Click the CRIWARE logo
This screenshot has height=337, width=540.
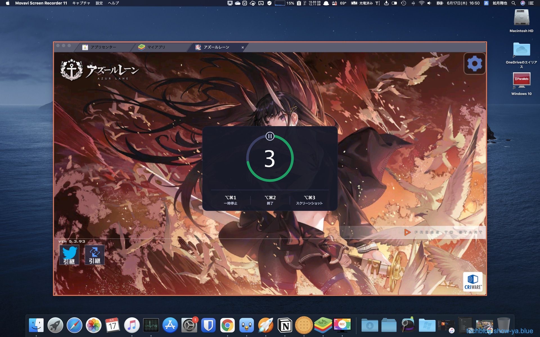[x=472, y=282]
